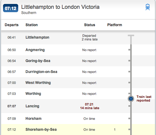Select the Horsham station row

pyautogui.click(x=78, y=119)
